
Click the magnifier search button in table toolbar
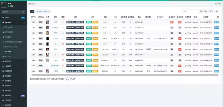click(x=217, y=11)
